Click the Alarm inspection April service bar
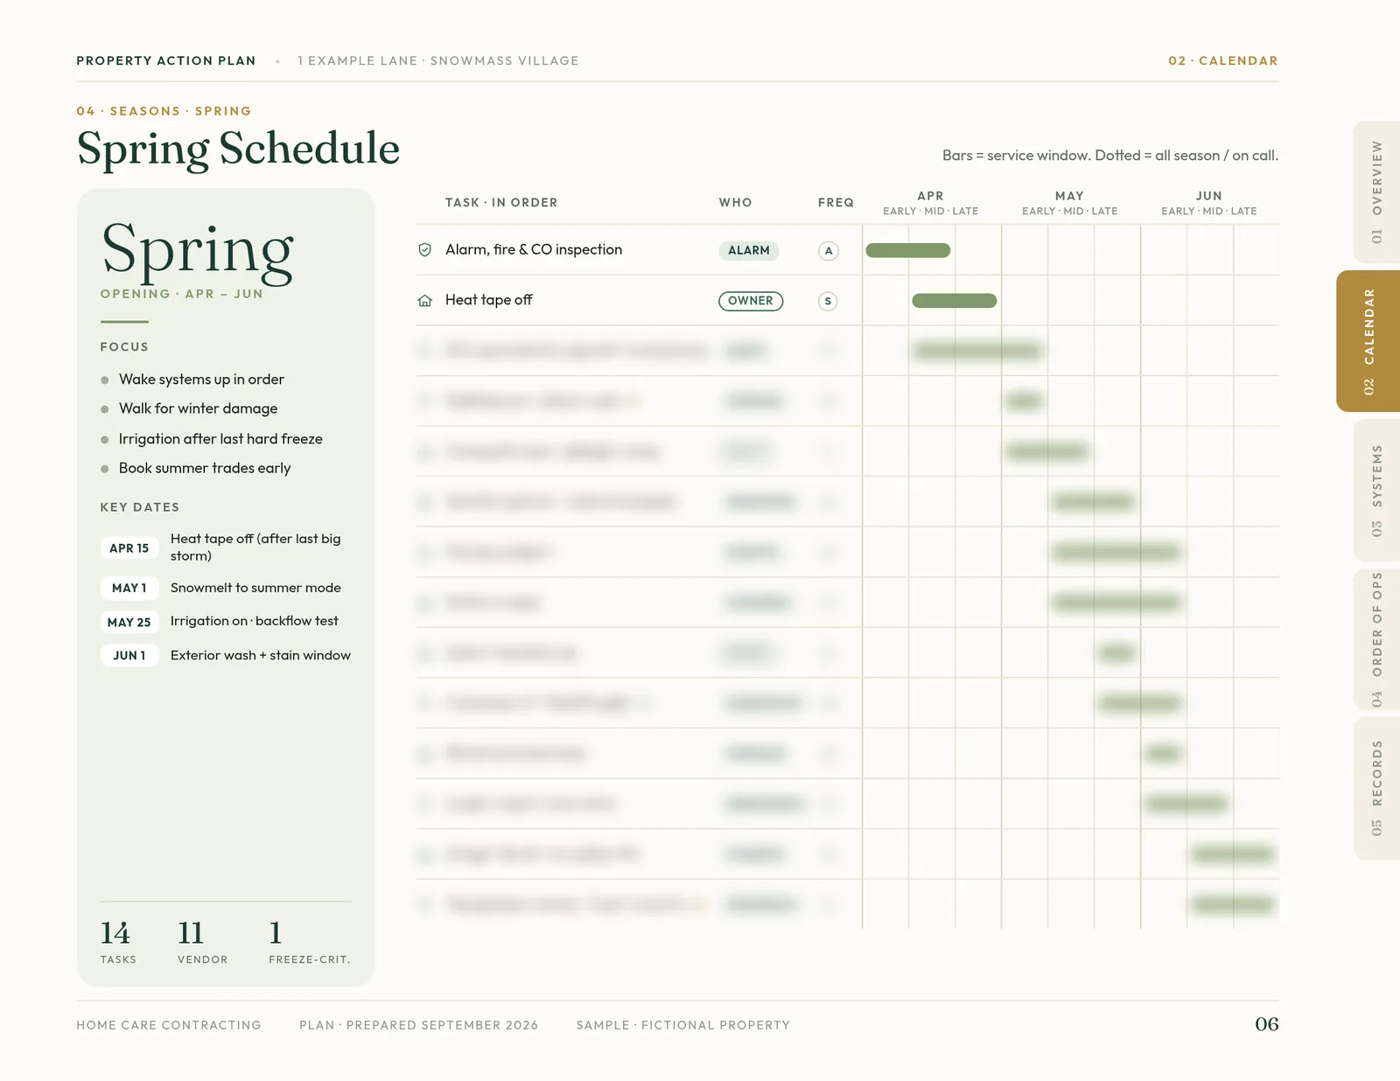This screenshot has width=1400, height=1081. click(908, 251)
